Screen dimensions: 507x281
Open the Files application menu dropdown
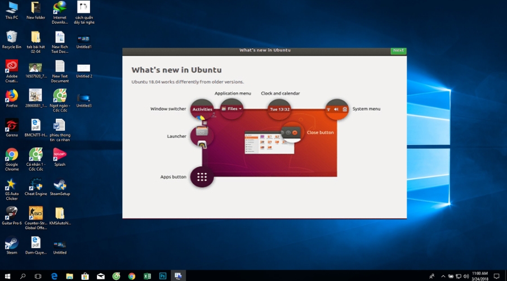(232, 108)
